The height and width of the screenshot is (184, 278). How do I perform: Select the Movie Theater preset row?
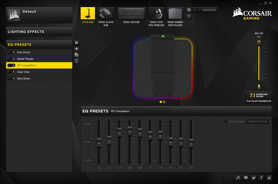(x=39, y=59)
